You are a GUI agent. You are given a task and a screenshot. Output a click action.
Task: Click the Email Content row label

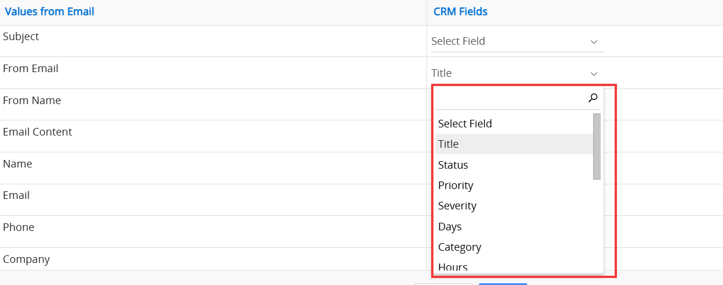(37, 132)
